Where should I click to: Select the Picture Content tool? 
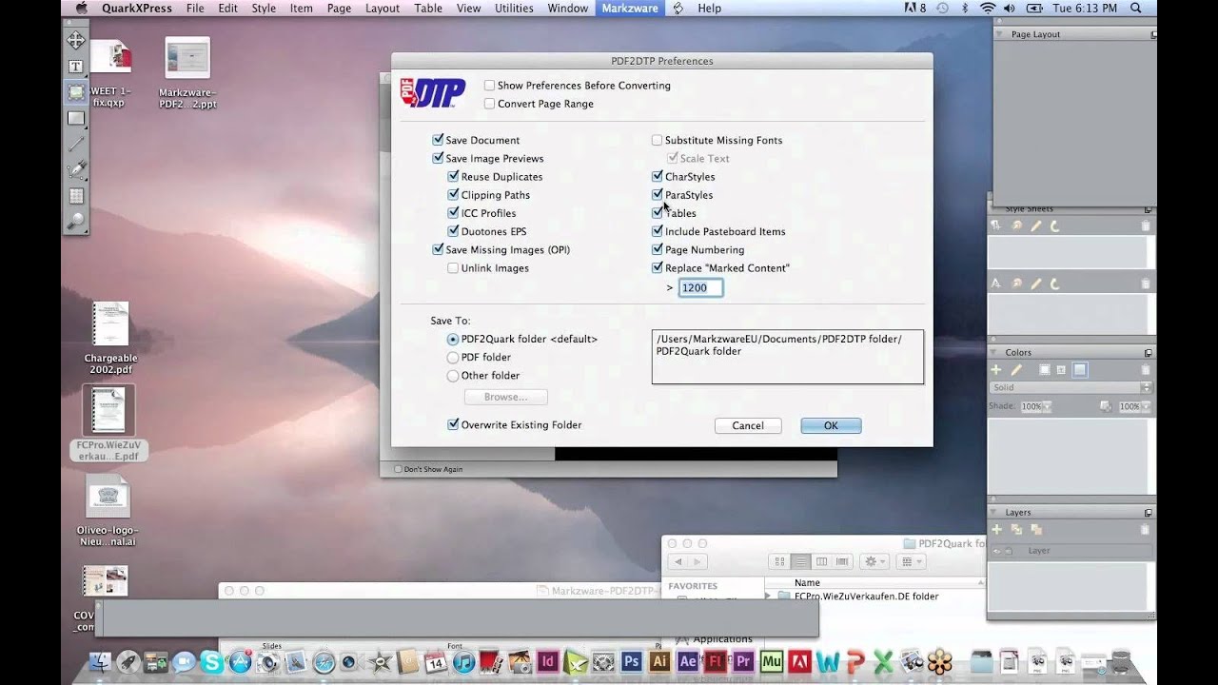point(75,92)
